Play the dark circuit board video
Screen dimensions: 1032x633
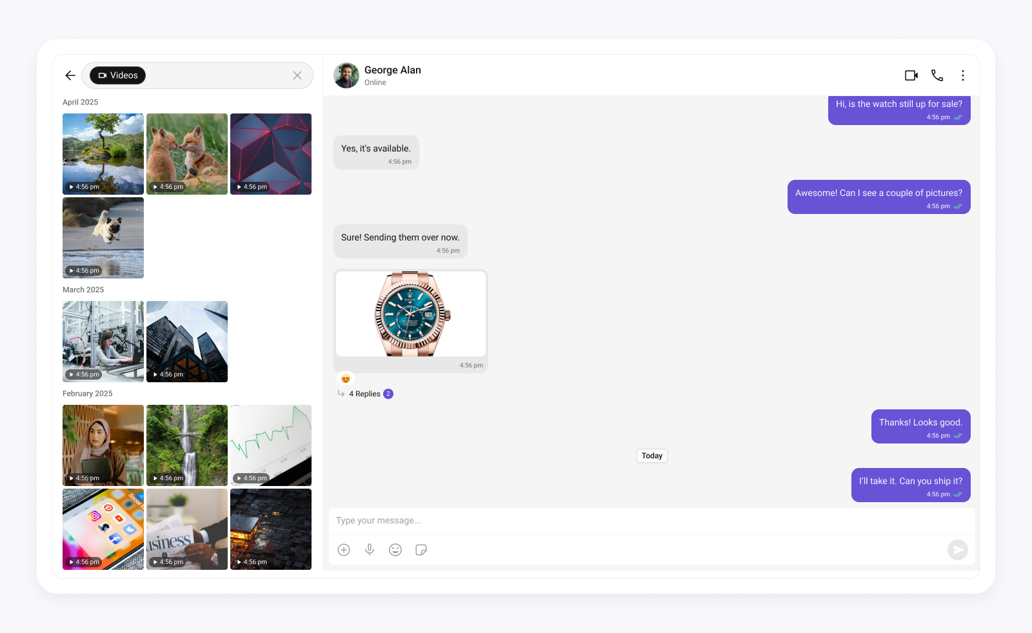[x=271, y=529]
